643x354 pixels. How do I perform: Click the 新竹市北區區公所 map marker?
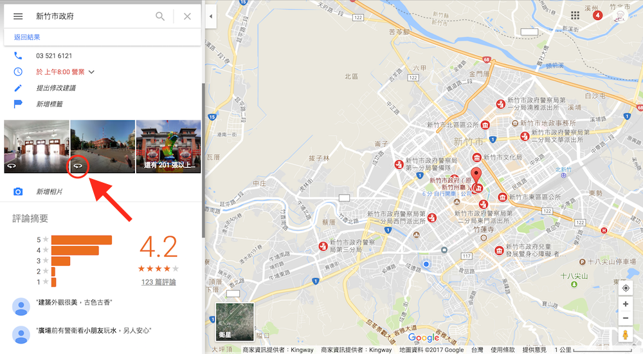pyautogui.click(x=485, y=125)
